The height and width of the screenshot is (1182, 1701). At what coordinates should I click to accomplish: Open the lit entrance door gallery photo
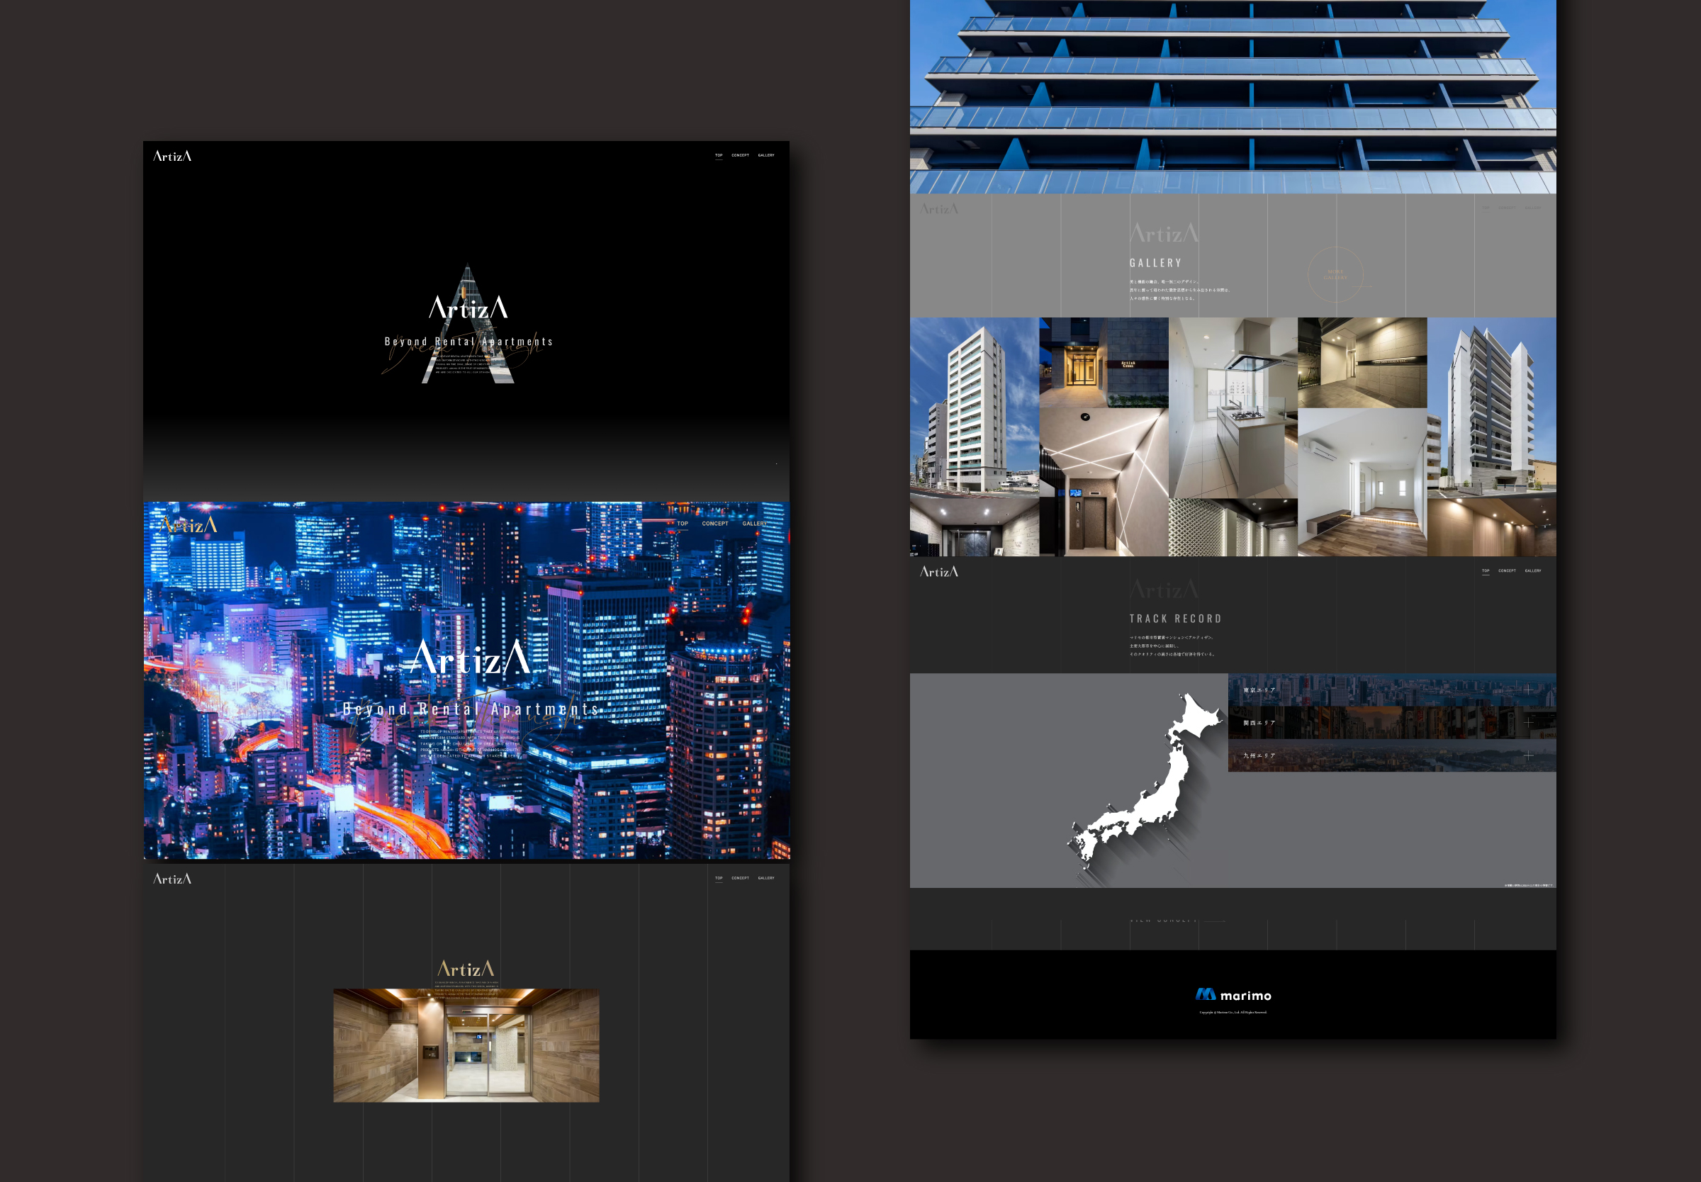click(1104, 362)
